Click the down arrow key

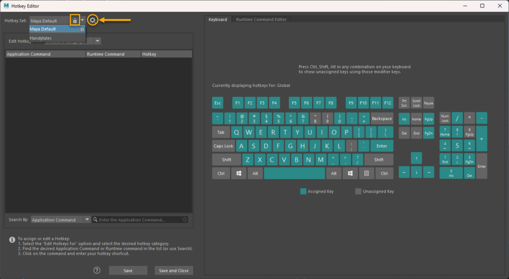point(417,172)
